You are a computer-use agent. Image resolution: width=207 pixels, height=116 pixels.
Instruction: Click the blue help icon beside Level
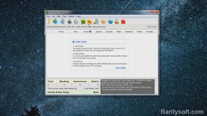pyautogui.click(x=90, y=32)
